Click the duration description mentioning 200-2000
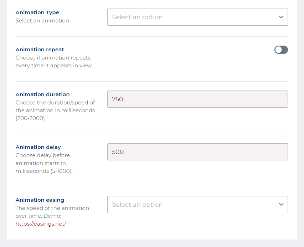 (55, 110)
